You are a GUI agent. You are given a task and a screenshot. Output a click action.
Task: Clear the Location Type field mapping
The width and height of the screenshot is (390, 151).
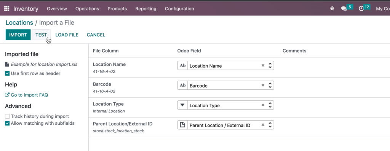coord(263,105)
